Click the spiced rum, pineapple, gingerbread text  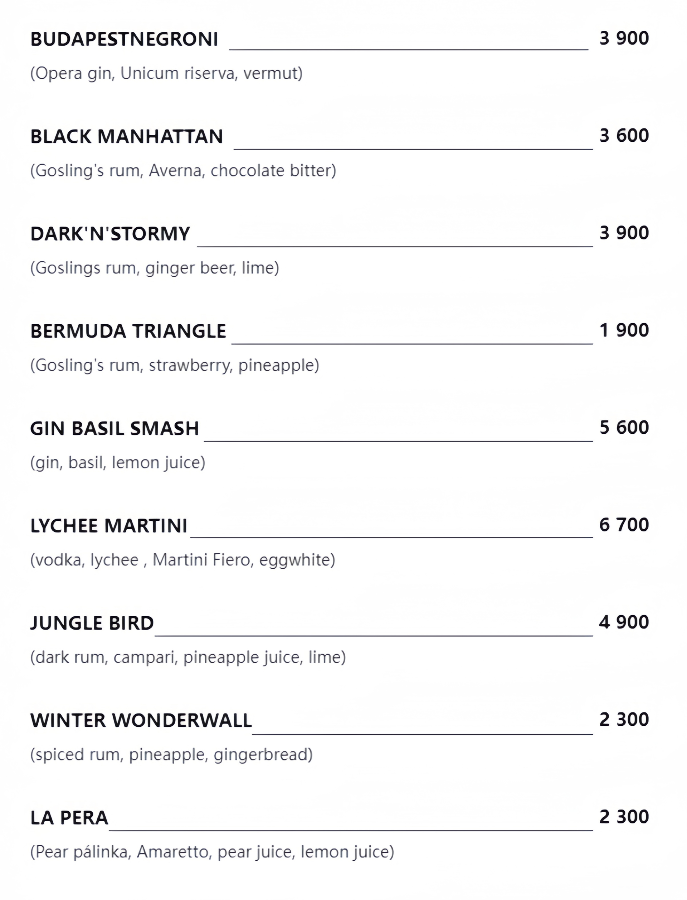pos(171,755)
